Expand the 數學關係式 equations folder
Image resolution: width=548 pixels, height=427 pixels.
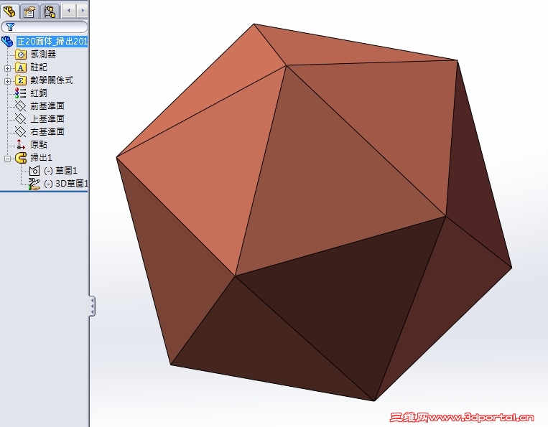tap(7, 81)
